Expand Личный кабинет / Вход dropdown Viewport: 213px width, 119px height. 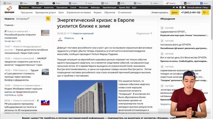click(198, 7)
